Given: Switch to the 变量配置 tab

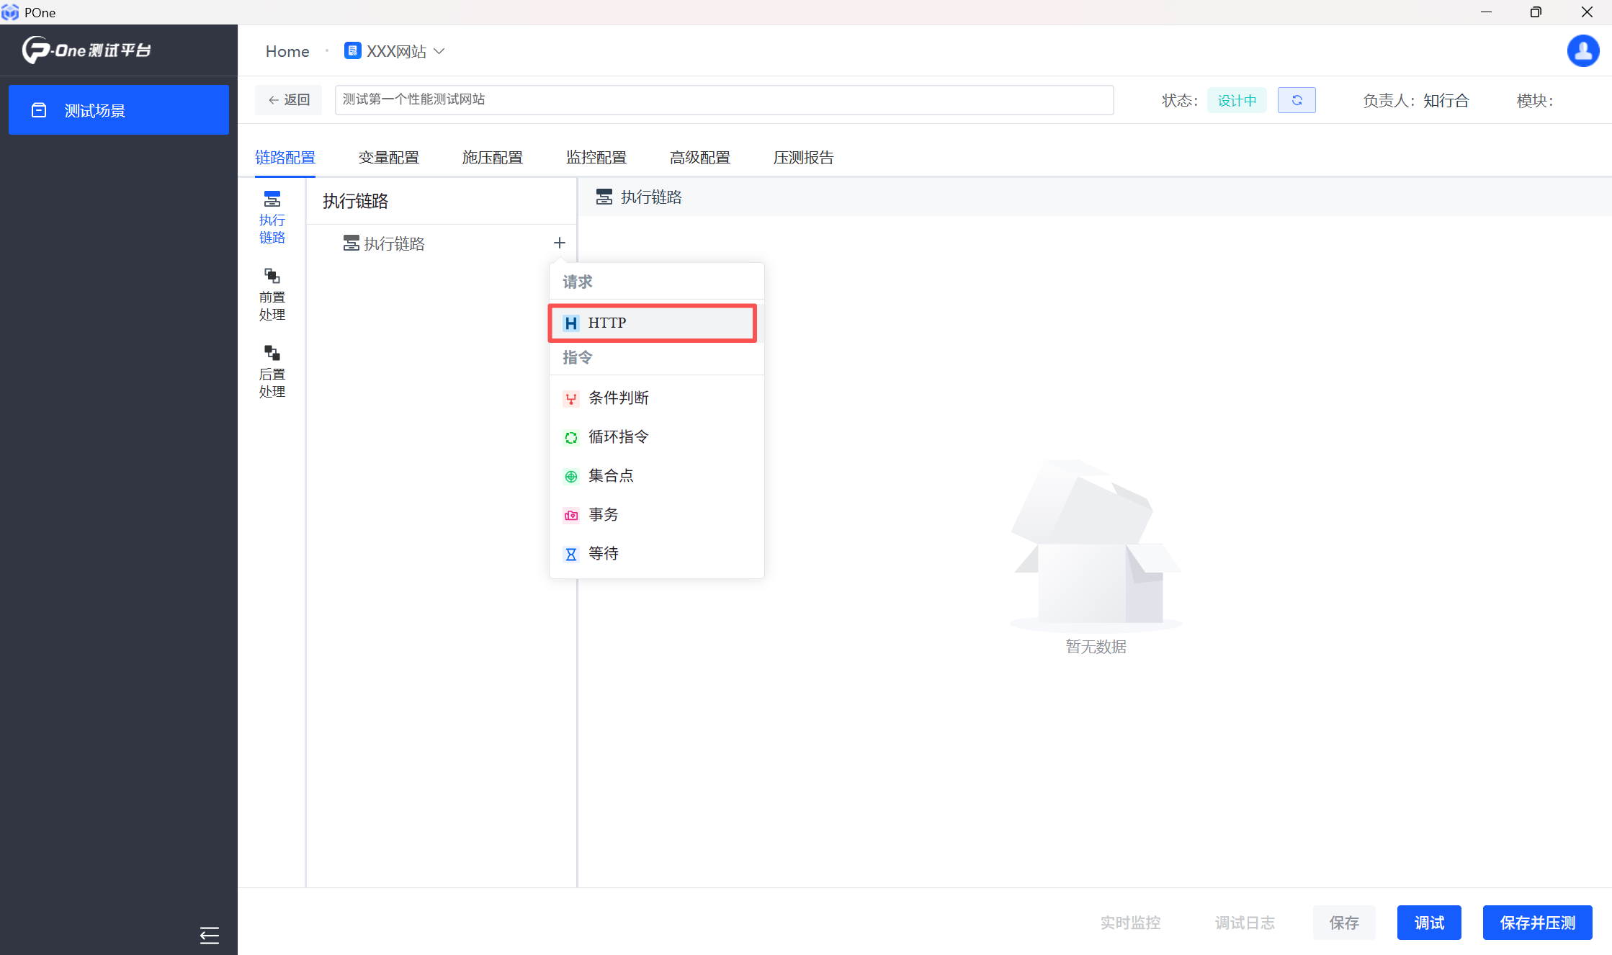Looking at the screenshot, I should [x=388, y=157].
